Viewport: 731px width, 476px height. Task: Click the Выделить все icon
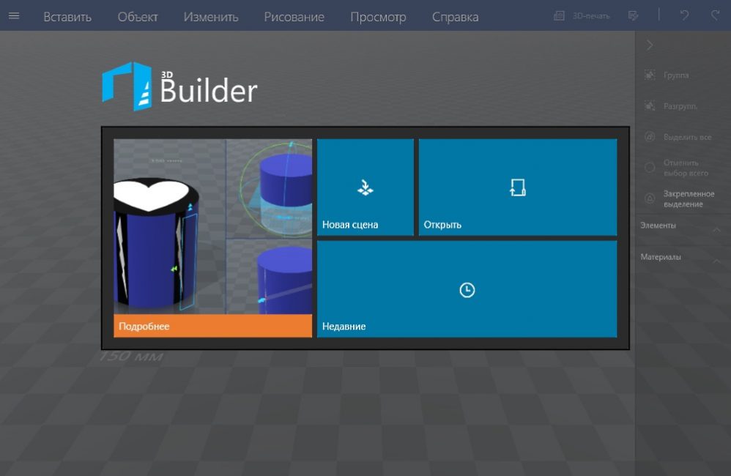click(x=650, y=137)
